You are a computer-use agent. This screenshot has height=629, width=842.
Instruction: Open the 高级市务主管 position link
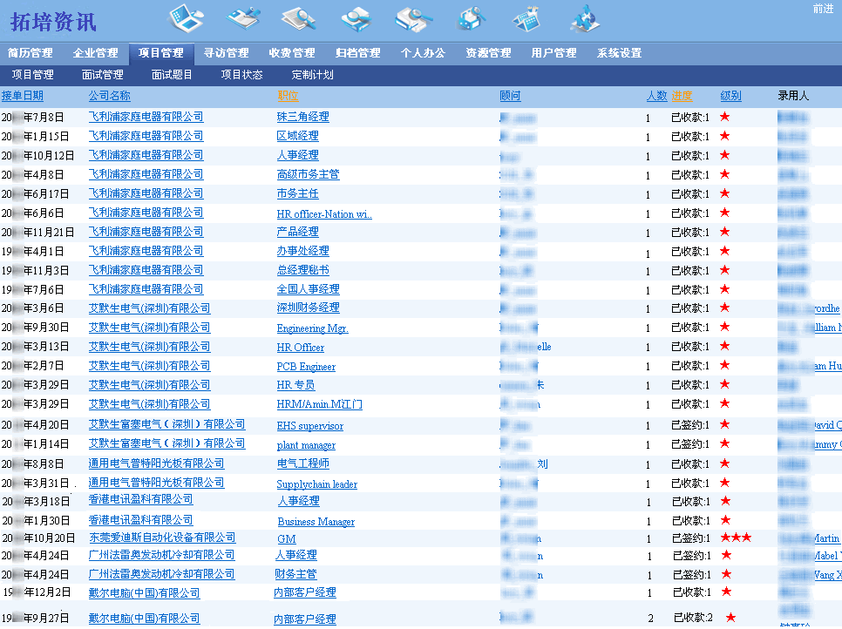[309, 174]
